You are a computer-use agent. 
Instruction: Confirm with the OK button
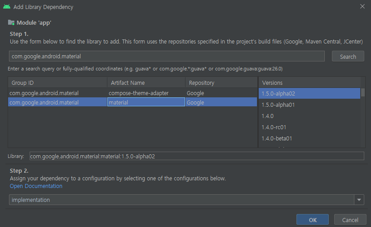(x=313, y=220)
